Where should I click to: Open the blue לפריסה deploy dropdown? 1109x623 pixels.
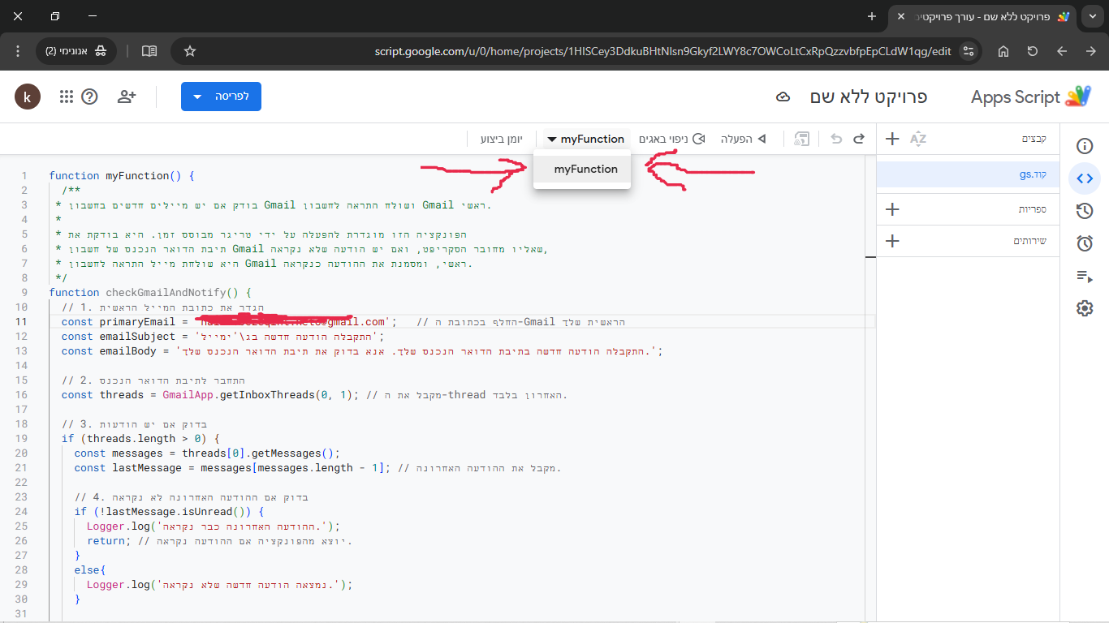pos(221,97)
